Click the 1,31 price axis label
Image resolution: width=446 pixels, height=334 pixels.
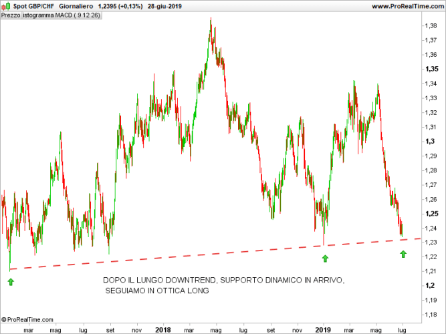point(431,127)
